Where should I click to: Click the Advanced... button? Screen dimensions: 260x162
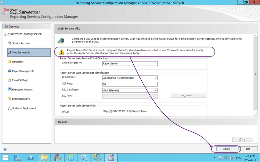coord(188,95)
